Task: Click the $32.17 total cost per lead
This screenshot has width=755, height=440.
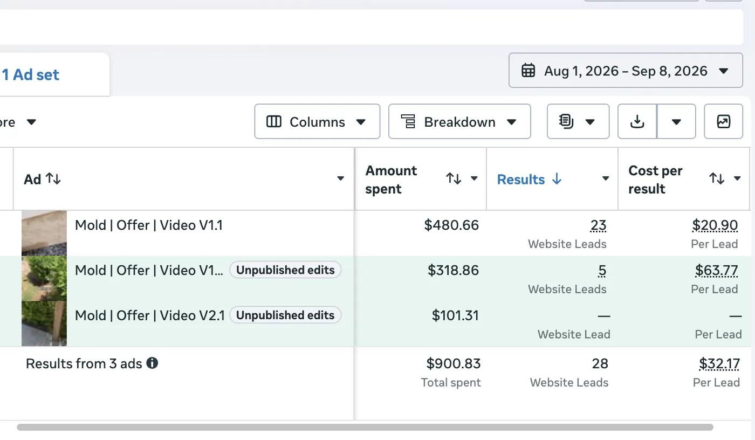Action: [719, 364]
